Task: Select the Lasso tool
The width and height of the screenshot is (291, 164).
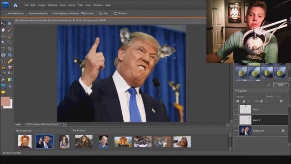Action: tap(10, 36)
